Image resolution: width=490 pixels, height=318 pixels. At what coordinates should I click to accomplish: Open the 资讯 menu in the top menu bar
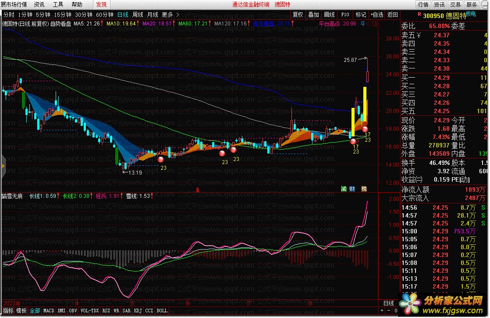click(39, 5)
